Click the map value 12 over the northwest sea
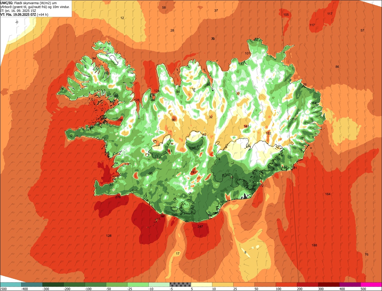 [x=122, y=18]
